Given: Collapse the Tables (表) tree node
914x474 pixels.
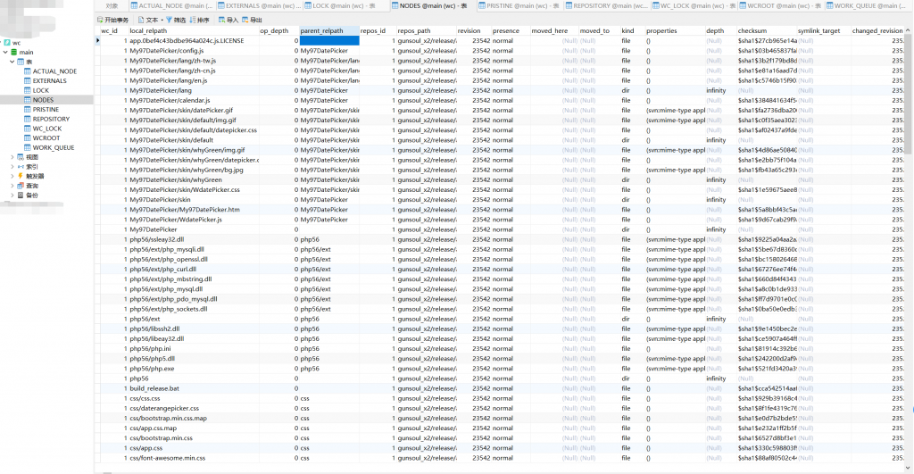Looking at the screenshot, I should point(12,62).
